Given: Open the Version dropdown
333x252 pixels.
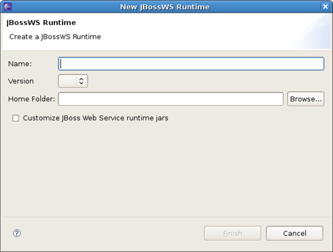Looking at the screenshot, I should click(x=73, y=81).
